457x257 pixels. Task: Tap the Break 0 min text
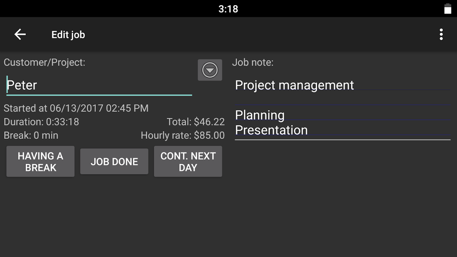tap(31, 136)
